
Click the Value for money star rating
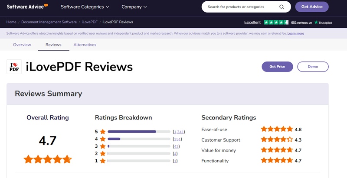[x=277, y=150]
